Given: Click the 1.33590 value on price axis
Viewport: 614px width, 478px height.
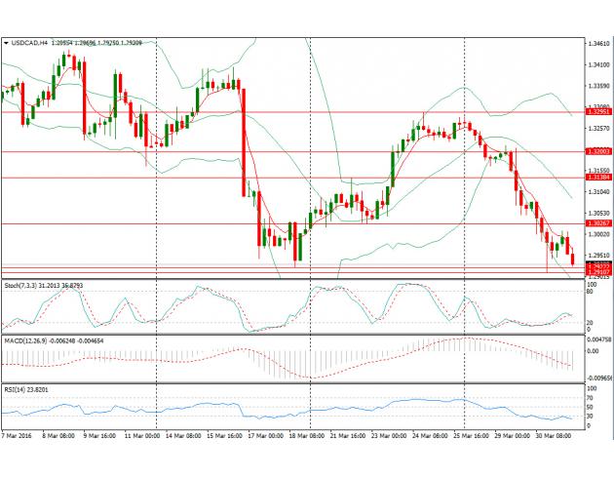Looking at the screenshot, I should (x=597, y=87).
